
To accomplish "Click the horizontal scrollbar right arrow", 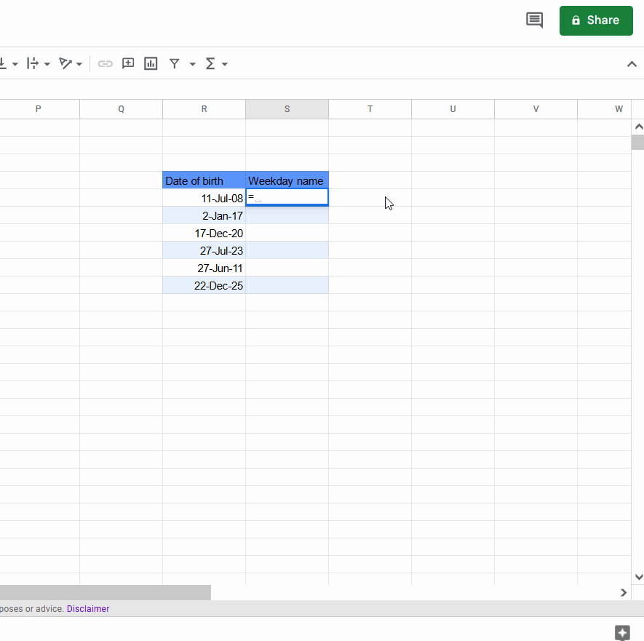I will tap(624, 592).
